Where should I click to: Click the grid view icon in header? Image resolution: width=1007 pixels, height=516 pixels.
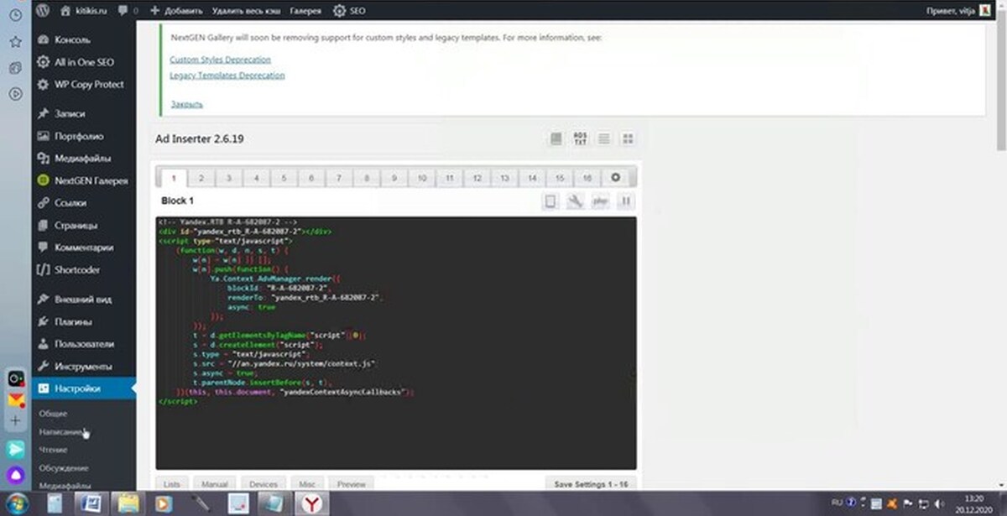tap(628, 138)
